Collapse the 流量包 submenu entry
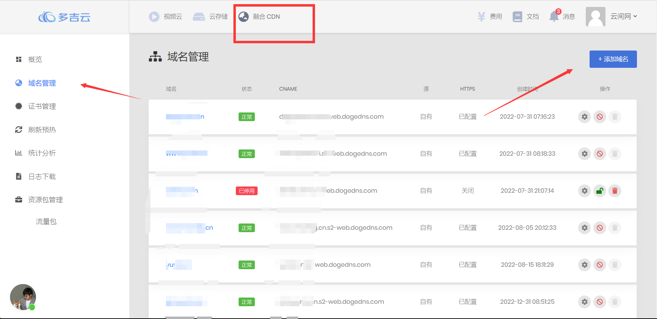This screenshot has width=657, height=319. [46, 221]
